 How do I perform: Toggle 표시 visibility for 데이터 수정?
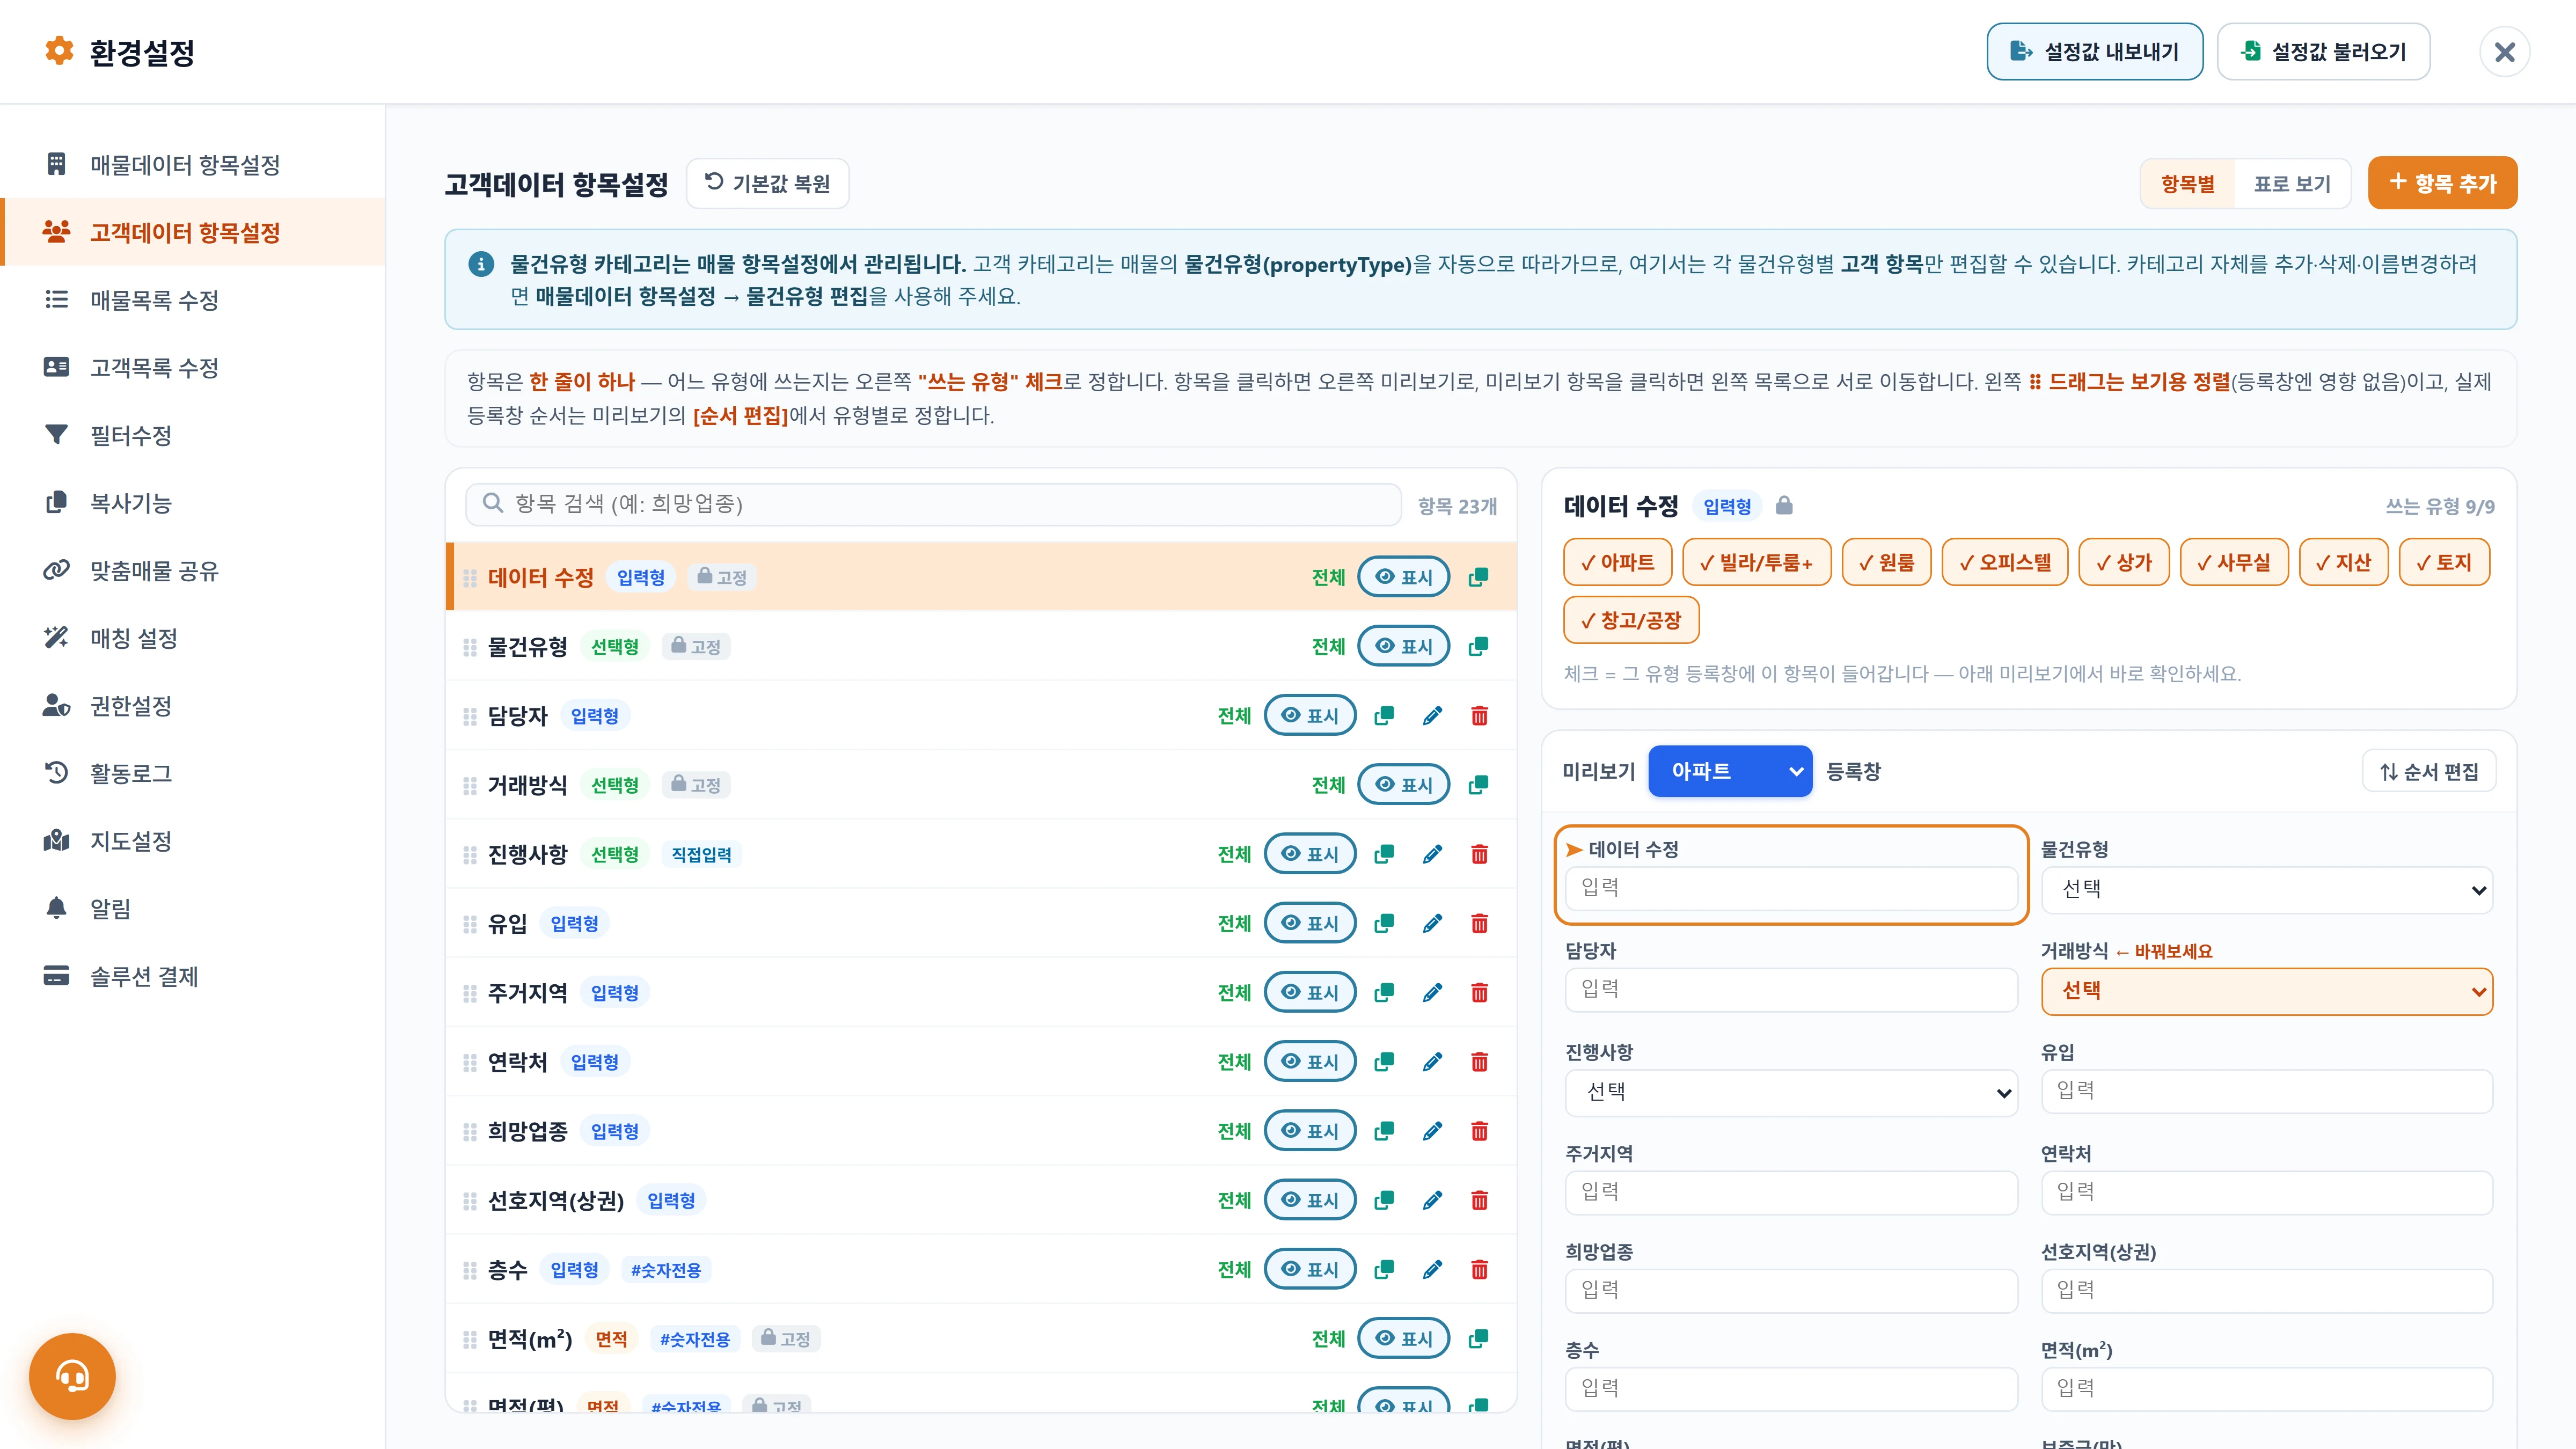[1404, 577]
